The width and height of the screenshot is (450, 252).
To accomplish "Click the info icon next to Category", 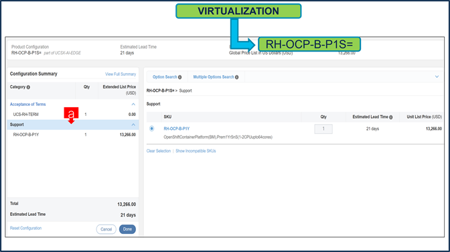I will [x=28, y=87].
